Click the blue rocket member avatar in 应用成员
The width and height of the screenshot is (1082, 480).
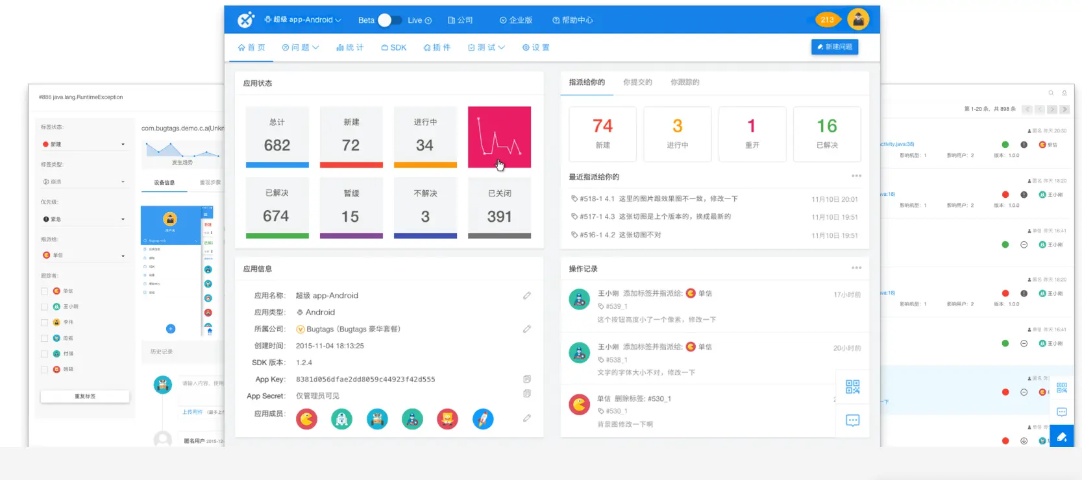pos(482,419)
